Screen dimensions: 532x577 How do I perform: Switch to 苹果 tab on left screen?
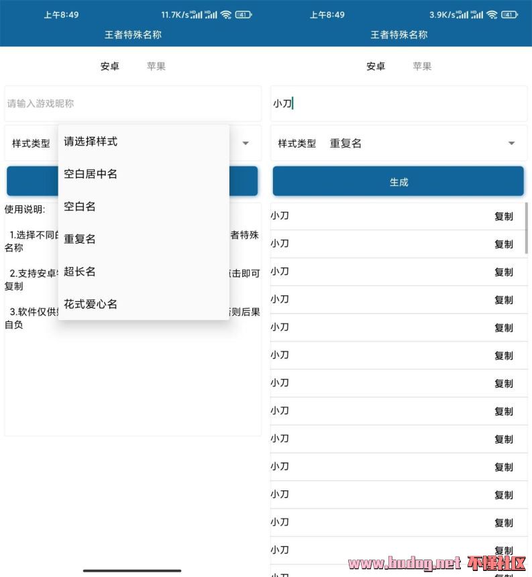click(156, 66)
